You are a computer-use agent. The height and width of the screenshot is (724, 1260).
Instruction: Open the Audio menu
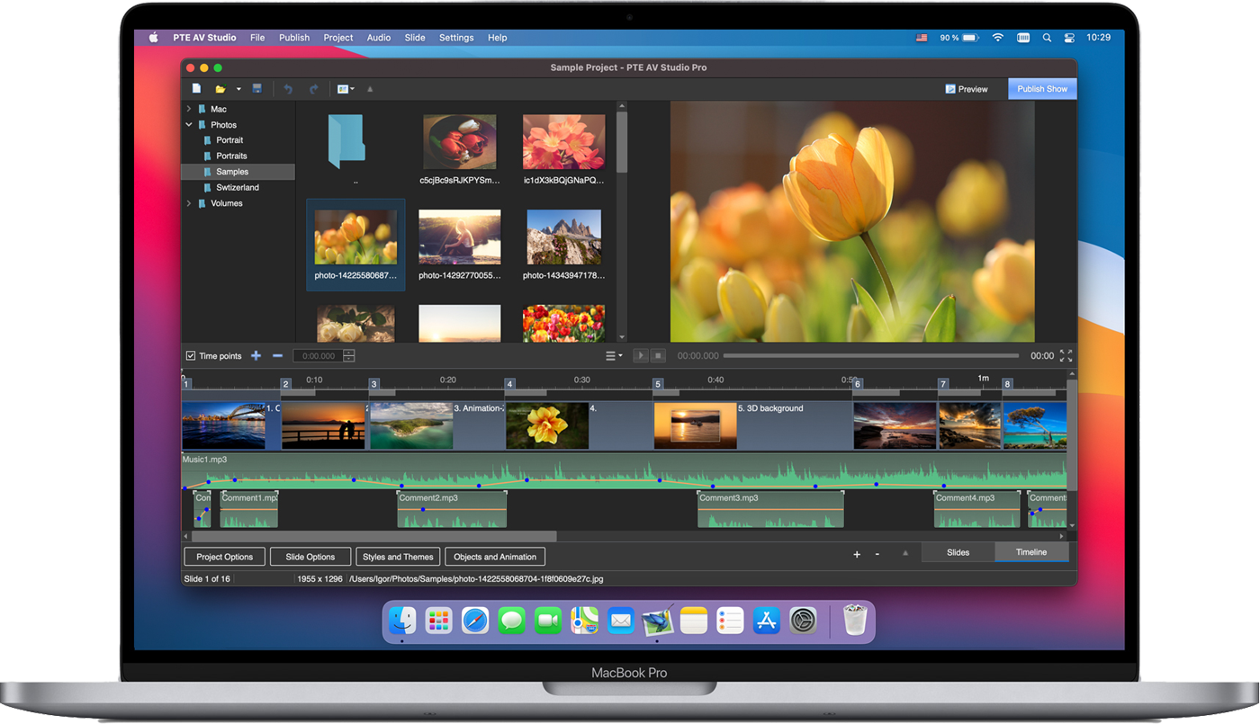379,38
